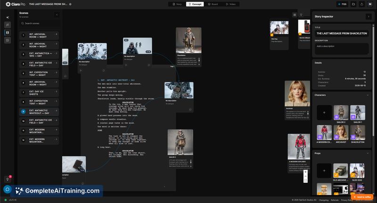Open the canvas filter funnel icon
The height and width of the screenshot is (203, 377).
click(301, 15)
